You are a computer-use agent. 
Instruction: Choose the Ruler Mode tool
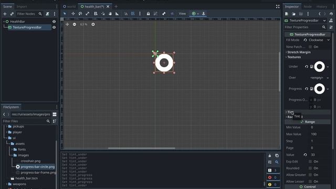click(x=117, y=14)
